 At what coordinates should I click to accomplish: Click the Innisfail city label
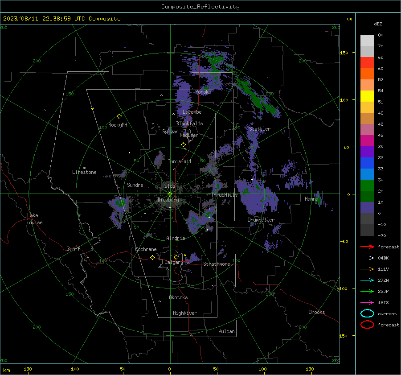(180, 161)
